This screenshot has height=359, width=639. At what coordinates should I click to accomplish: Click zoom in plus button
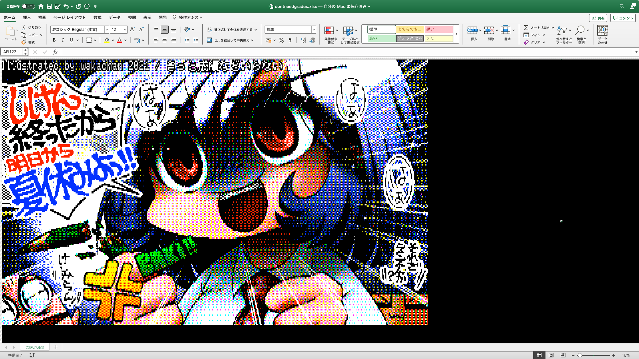[614, 355]
